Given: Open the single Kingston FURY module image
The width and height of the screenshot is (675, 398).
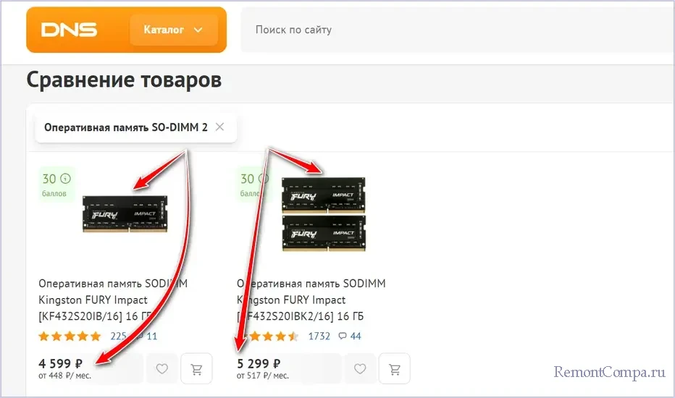Looking at the screenshot, I should [x=125, y=214].
